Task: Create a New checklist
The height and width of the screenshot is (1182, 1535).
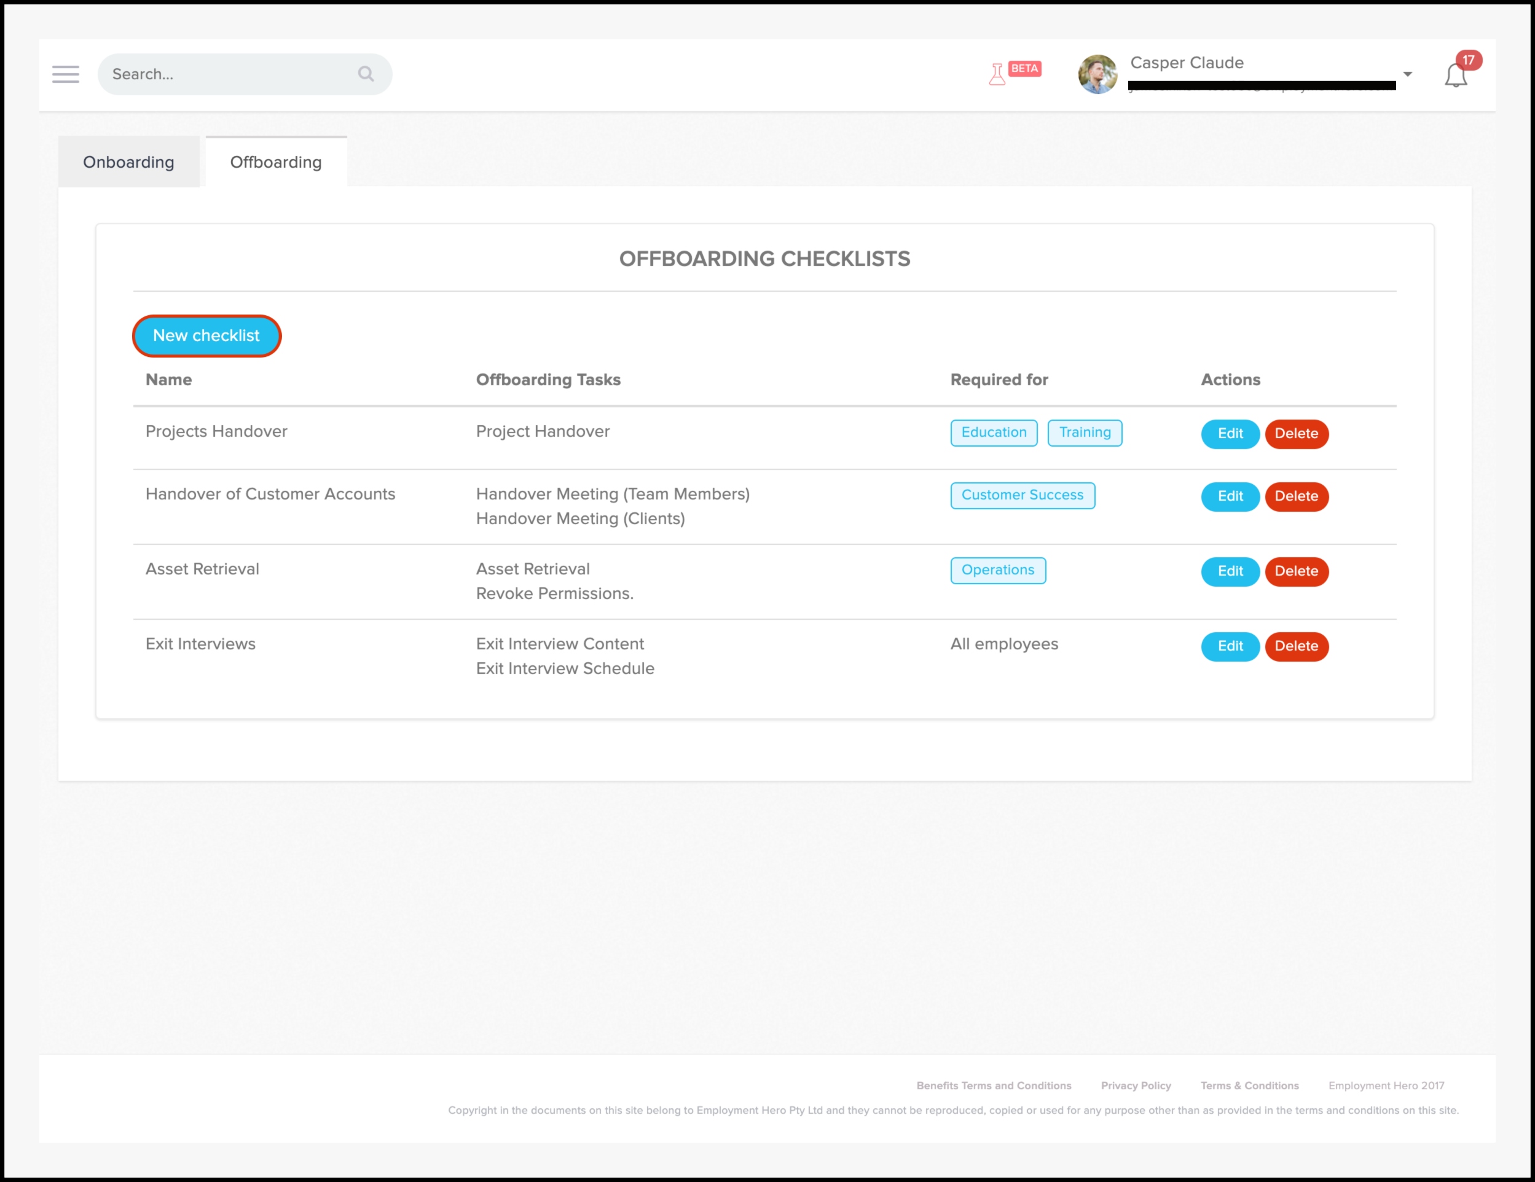Action: [x=206, y=336]
